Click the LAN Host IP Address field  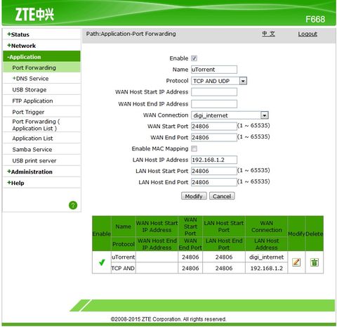point(214,160)
